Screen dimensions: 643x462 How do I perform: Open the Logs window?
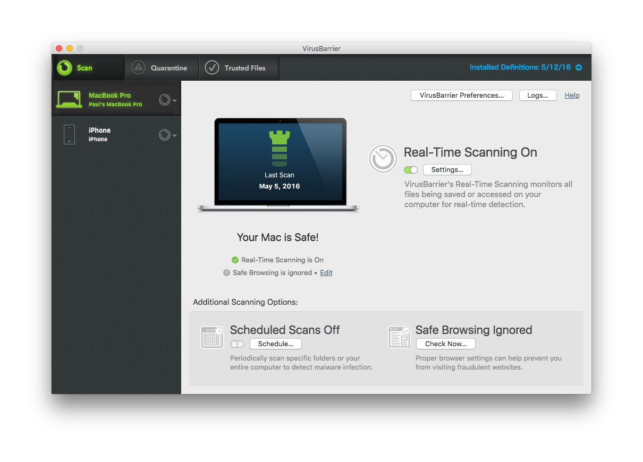click(538, 96)
